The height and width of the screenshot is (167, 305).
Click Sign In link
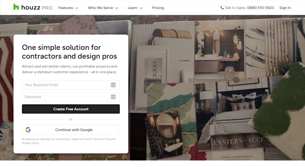pos(285,8)
